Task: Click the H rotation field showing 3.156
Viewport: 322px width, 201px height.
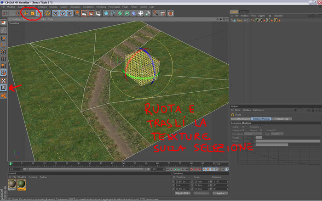Action: pyautogui.click(x=220, y=182)
